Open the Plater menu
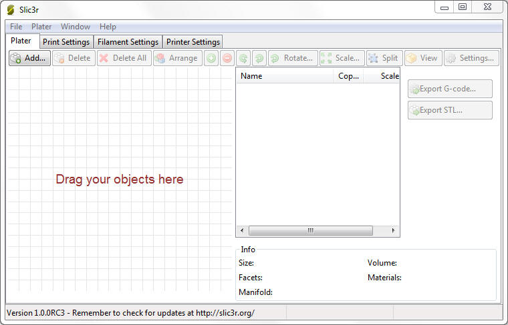 (x=41, y=27)
